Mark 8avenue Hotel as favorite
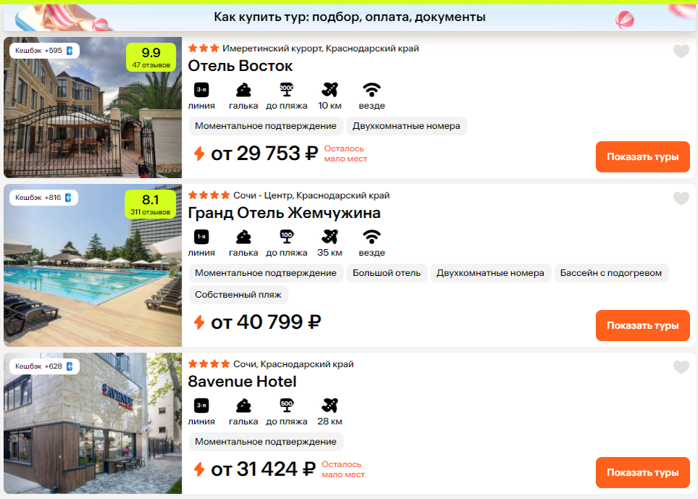This screenshot has height=499, width=698. pos(681,366)
